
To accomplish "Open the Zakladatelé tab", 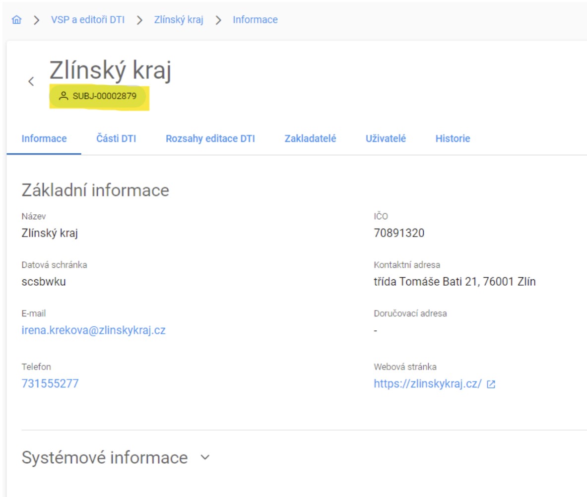I will point(310,139).
